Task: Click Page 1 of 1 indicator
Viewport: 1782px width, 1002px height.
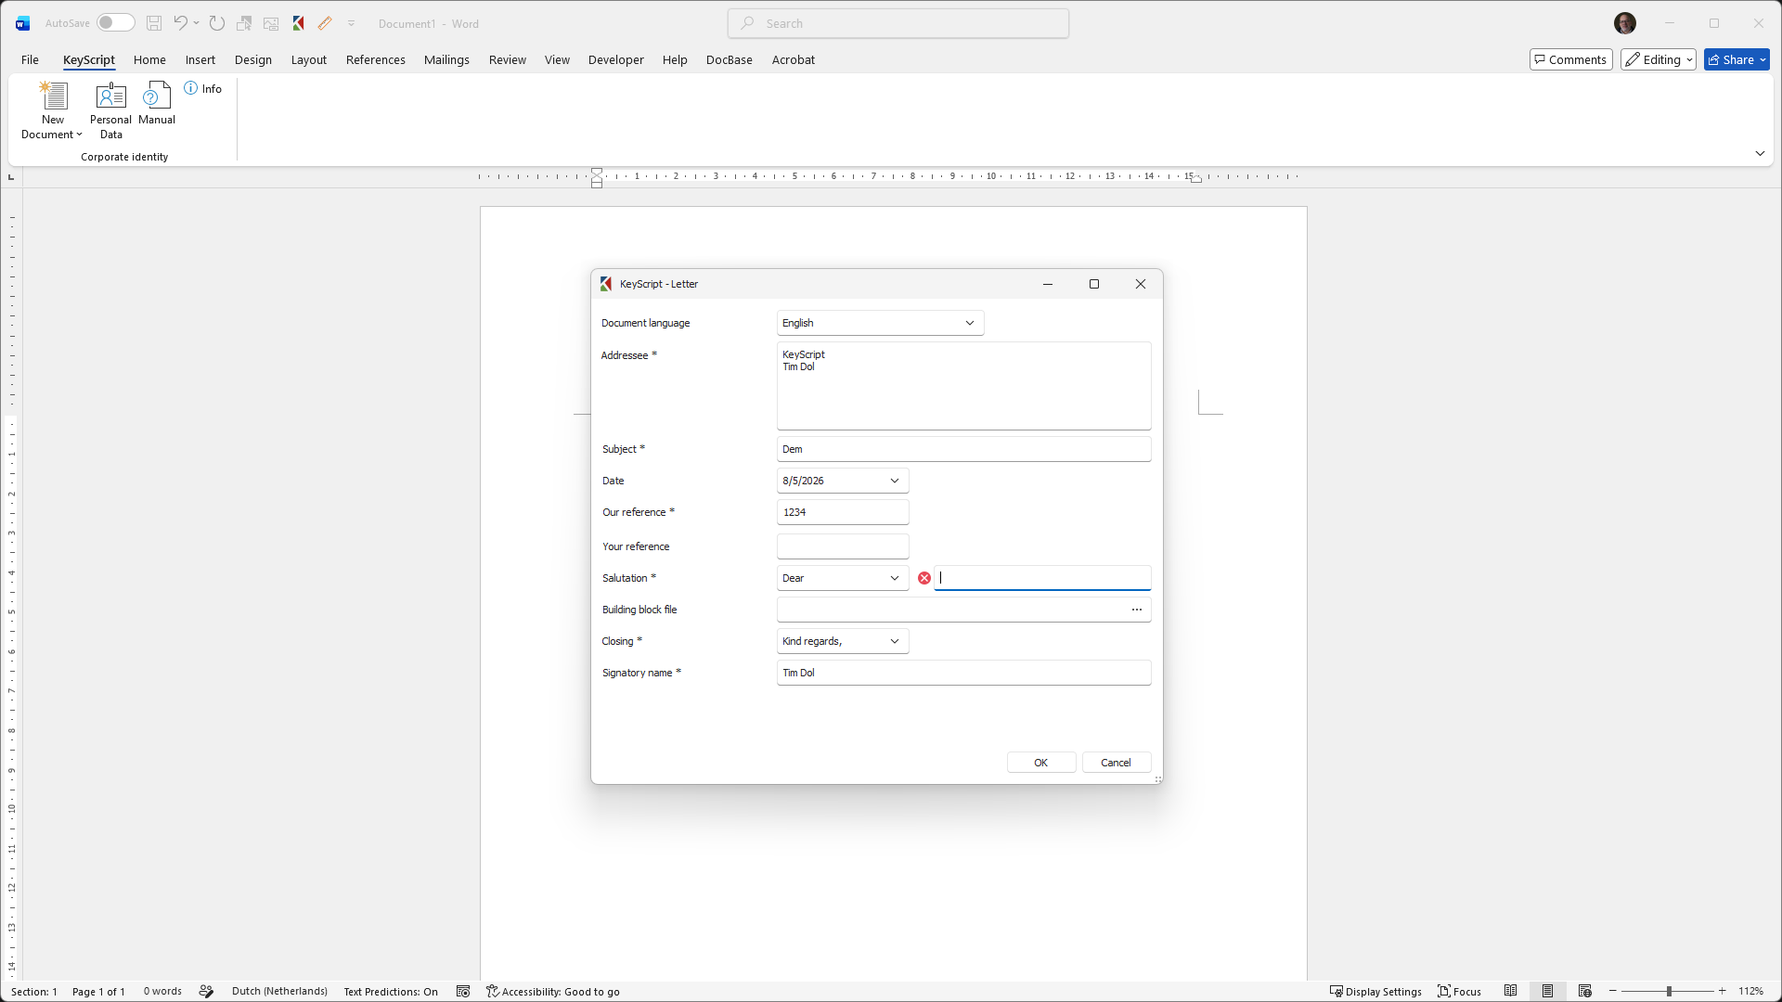Action: [x=98, y=992]
